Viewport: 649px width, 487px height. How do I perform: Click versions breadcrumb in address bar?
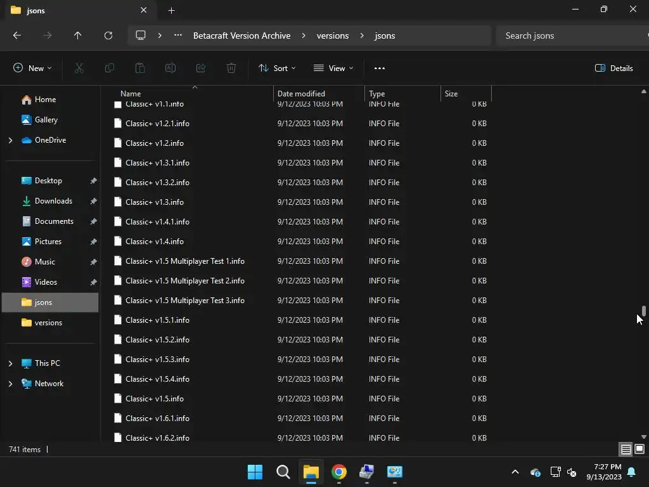click(333, 36)
